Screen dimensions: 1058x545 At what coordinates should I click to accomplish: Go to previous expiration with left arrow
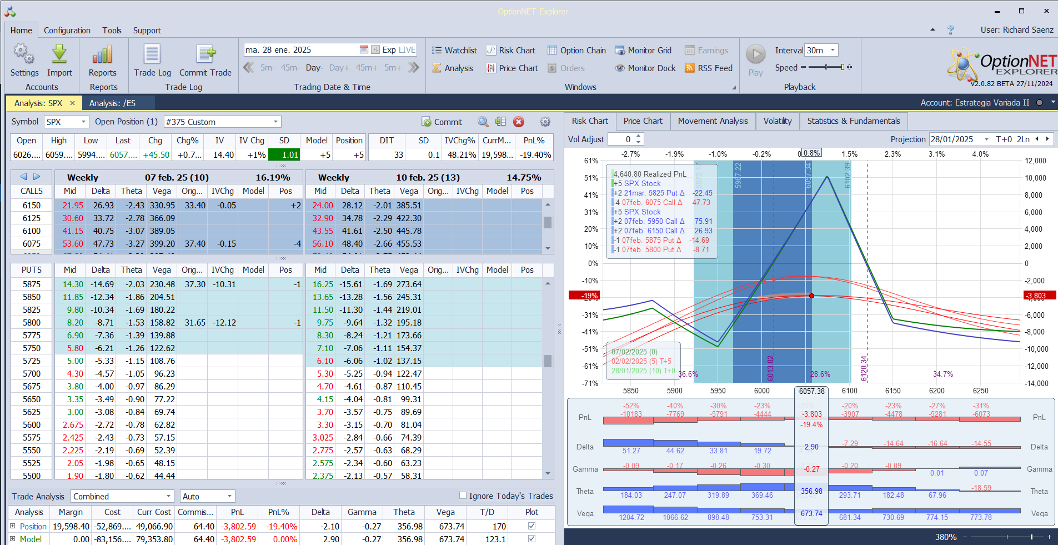pyautogui.click(x=23, y=177)
